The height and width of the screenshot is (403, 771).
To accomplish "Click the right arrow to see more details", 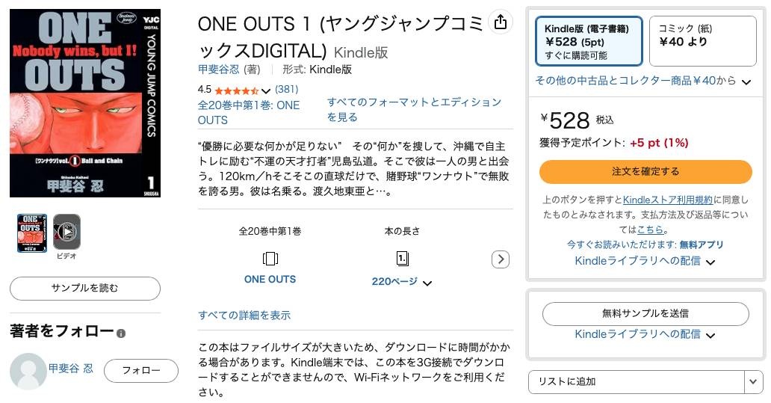I will point(501,259).
